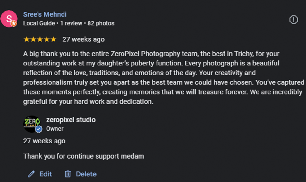Click the 'Local Guide' label

coord(39,23)
